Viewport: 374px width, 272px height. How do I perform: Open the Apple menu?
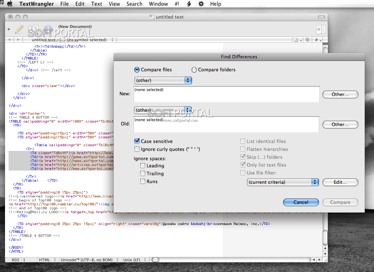click(10, 4)
